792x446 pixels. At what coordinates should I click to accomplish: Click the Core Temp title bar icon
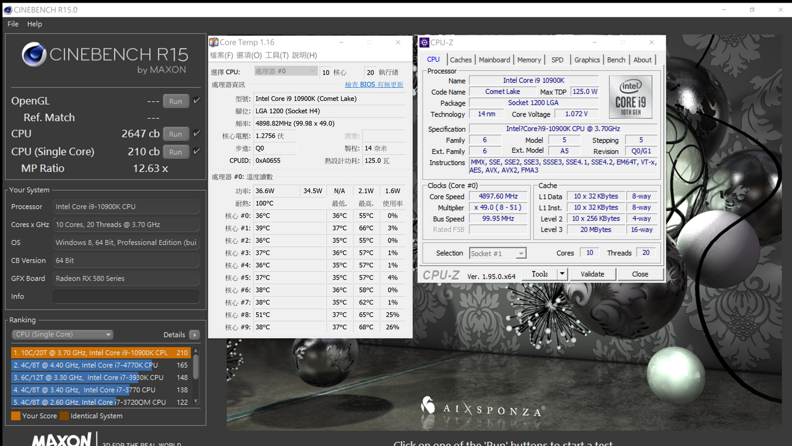pyautogui.click(x=213, y=42)
